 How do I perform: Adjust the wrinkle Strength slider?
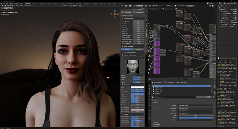click(138, 77)
